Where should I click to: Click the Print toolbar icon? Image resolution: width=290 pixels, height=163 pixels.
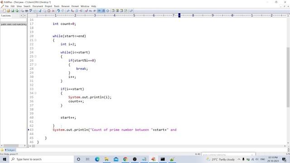pos(26,11)
